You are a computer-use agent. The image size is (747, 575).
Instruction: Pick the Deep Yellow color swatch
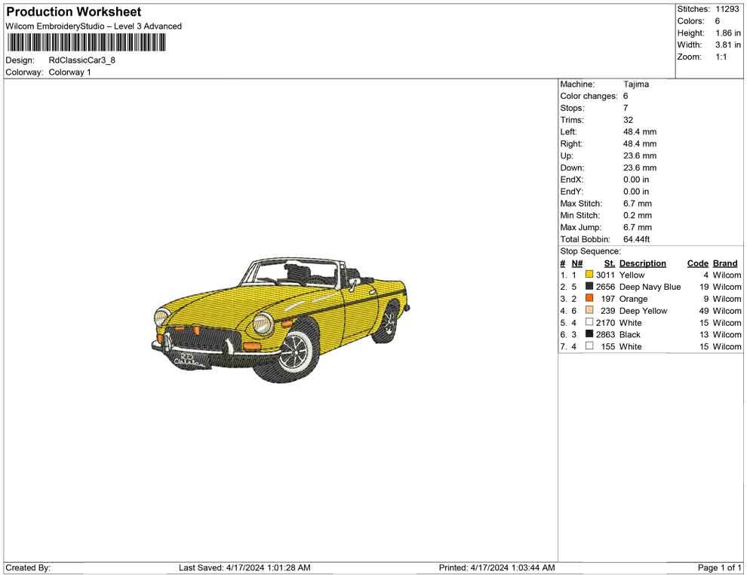coord(589,311)
